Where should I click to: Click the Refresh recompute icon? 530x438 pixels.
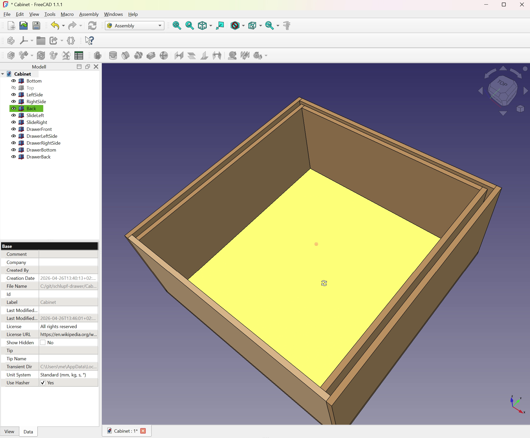point(92,26)
